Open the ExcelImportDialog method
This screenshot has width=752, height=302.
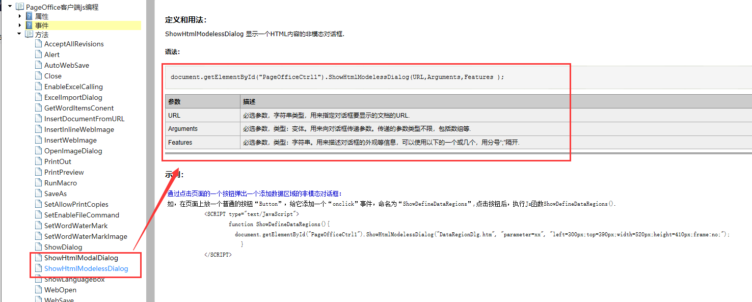[x=73, y=97]
